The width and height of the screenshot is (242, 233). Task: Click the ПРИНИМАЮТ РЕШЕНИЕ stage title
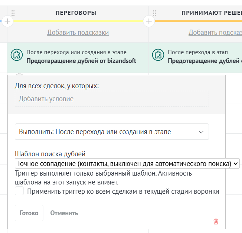tap(212, 13)
